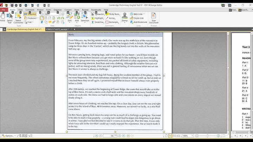Viewport: 253px width, 142px height.
Task: Click the zoom out minus icon in ribbon
Action: tap(41, 14)
